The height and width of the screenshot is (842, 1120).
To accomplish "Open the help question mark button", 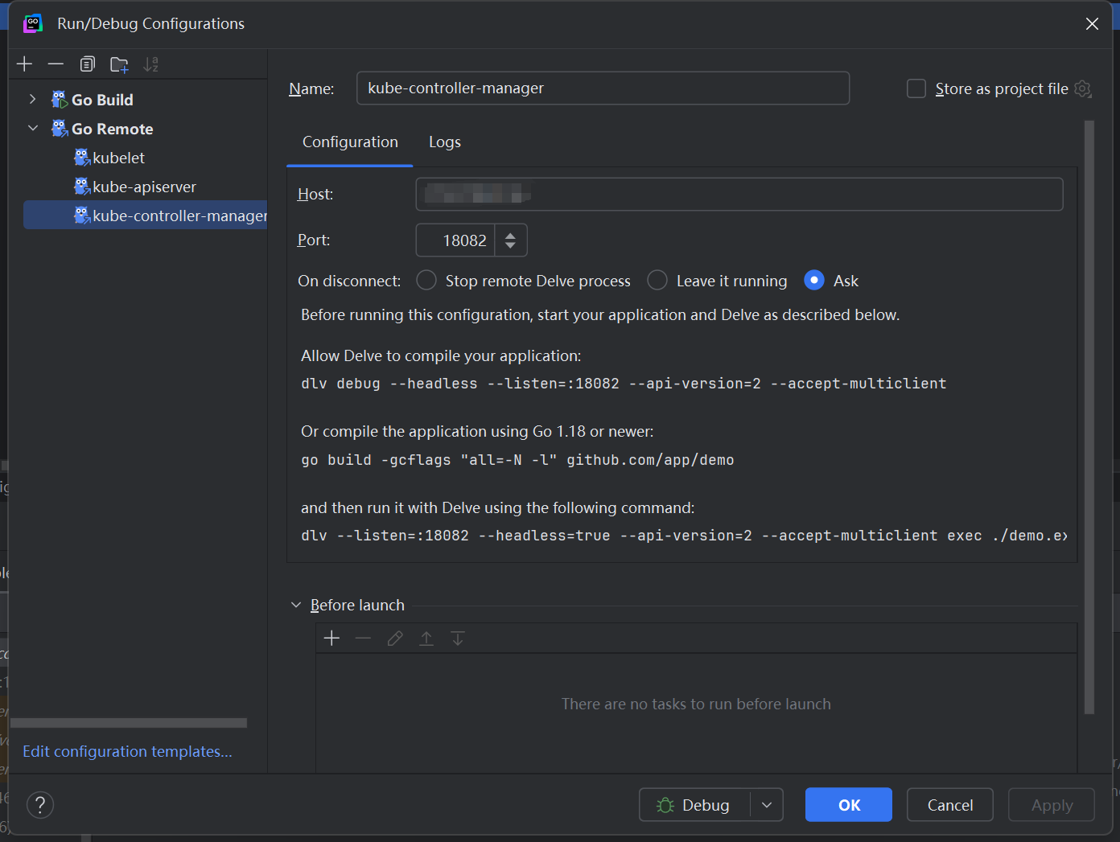I will point(40,804).
